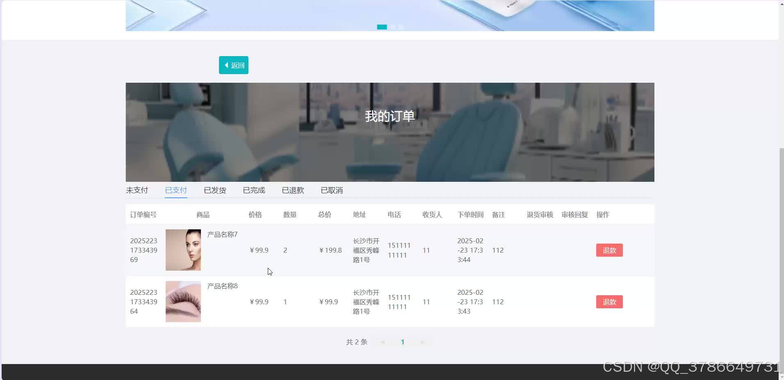Request refund for 产品名称7 order
This screenshot has height=380, width=784.
[x=609, y=250]
